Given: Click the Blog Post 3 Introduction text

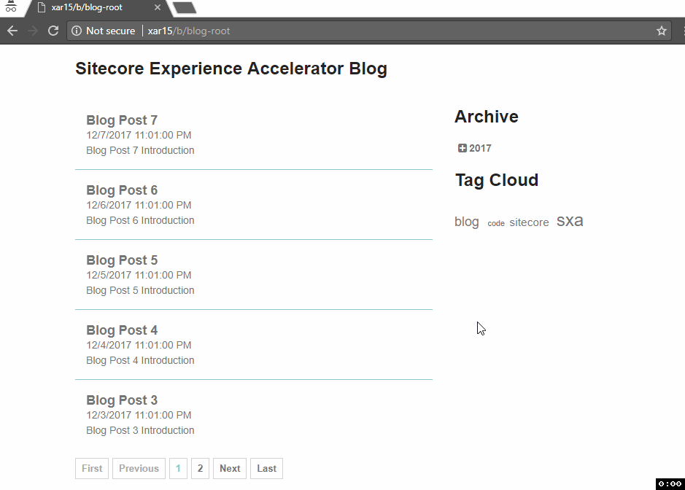Looking at the screenshot, I should pos(140,430).
